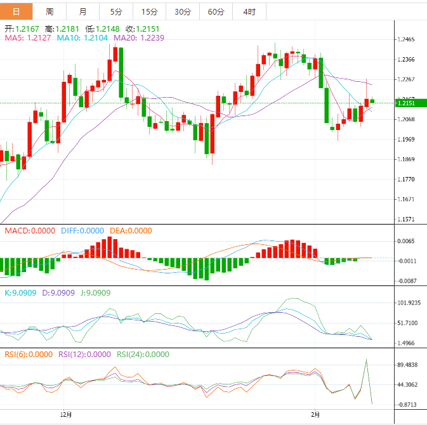Click the 12月 date marker on time axis
Viewport: 427px width, 425px height.
coord(65,415)
